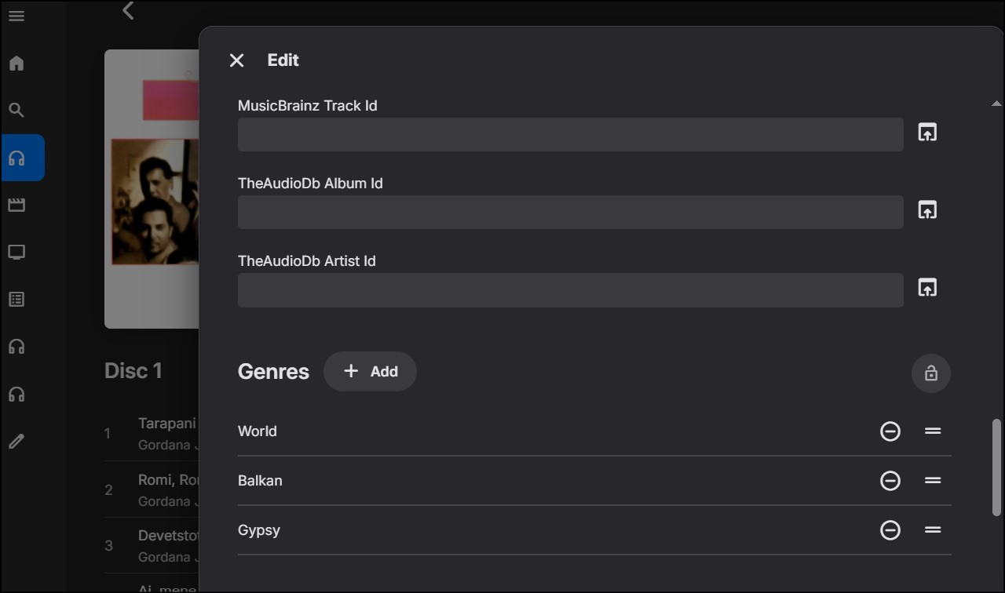The width and height of the screenshot is (1005, 593).
Task: Close the Edit dialog
Action: tap(236, 60)
